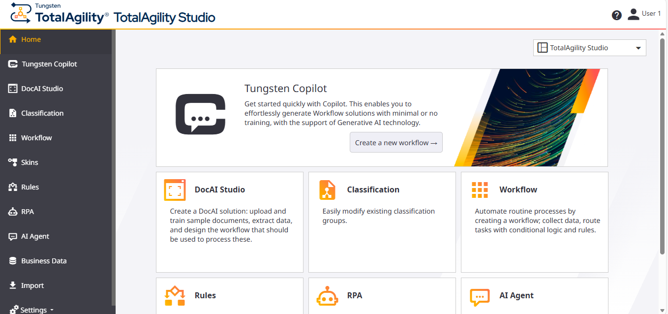Image resolution: width=668 pixels, height=314 pixels.
Task: Click the Settings gears icon in sidebar
Action: click(x=14, y=310)
